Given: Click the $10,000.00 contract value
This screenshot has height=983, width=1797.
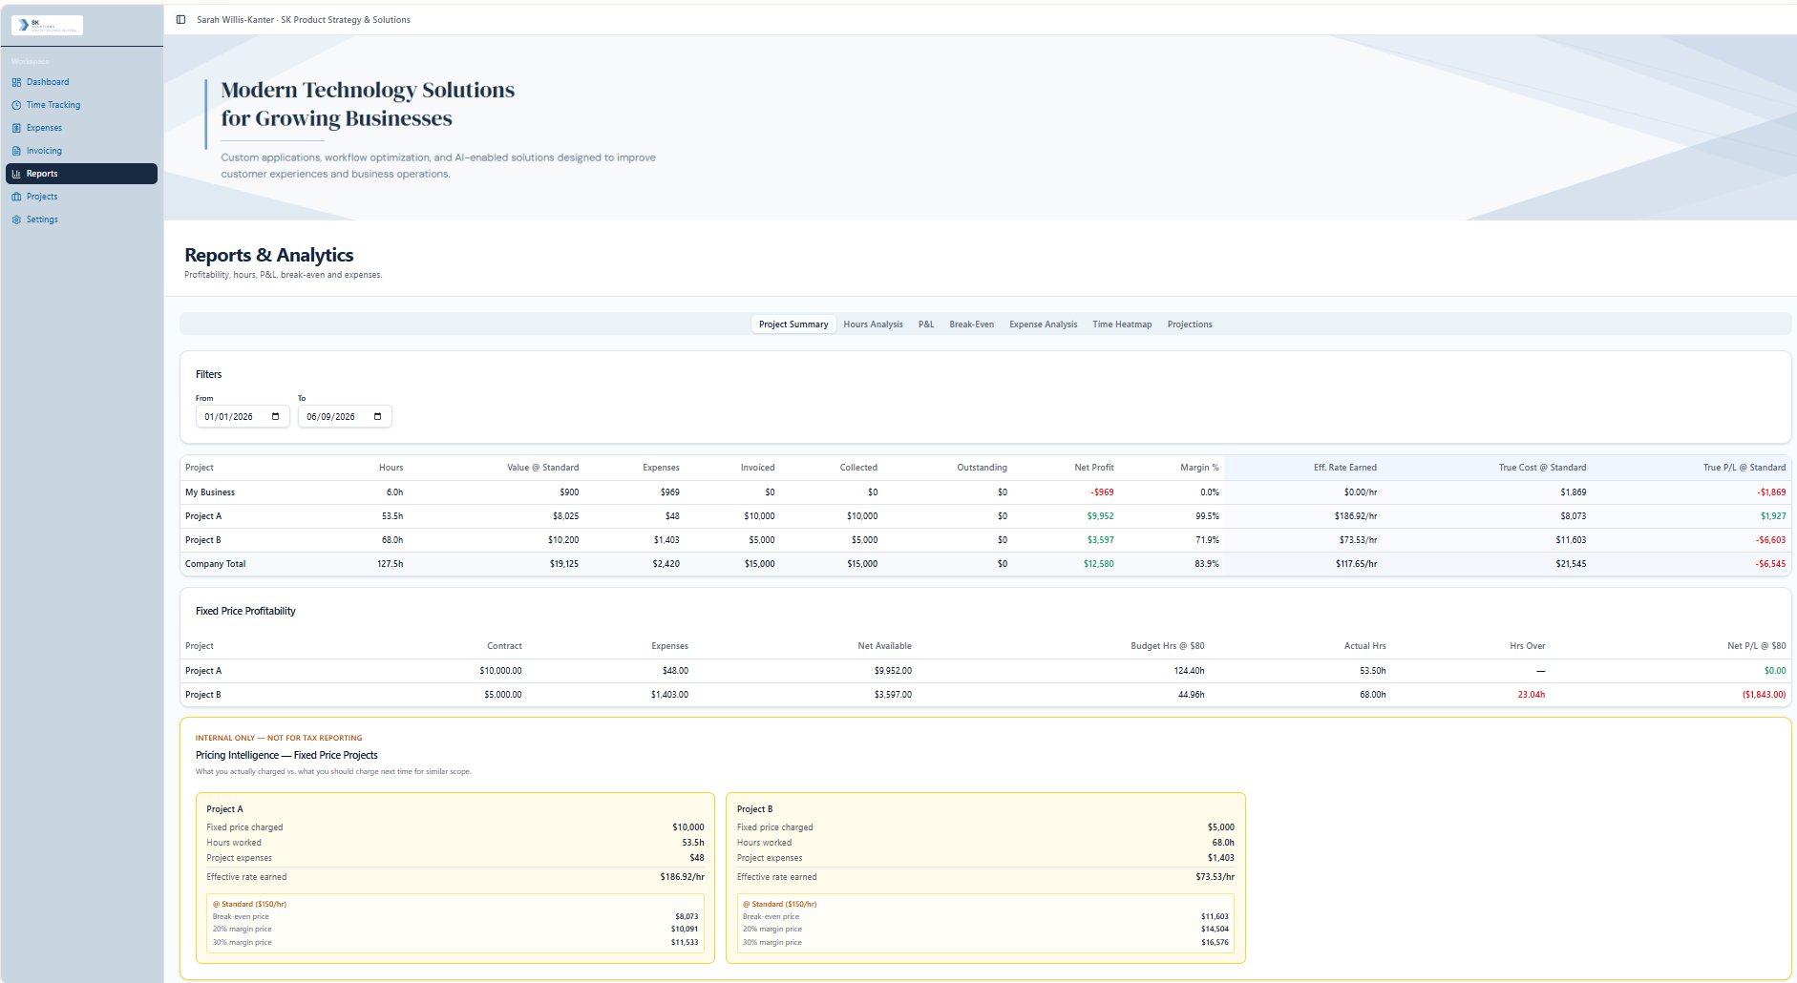Looking at the screenshot, I should point(500,671).
